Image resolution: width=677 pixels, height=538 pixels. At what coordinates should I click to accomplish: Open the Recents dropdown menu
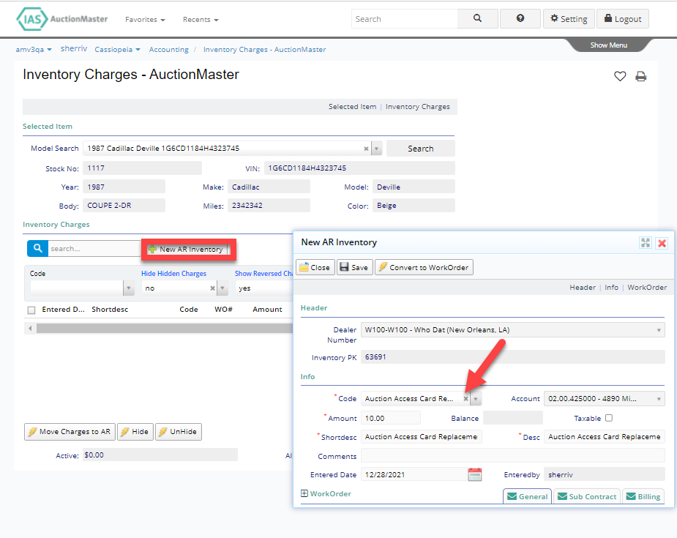click(x=201, y=20)
